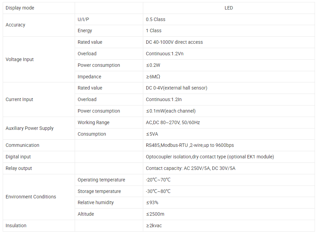This screenshot has height=235, width=317.
Task: Click the Display mode row label
Action: [x=20, y=8]
